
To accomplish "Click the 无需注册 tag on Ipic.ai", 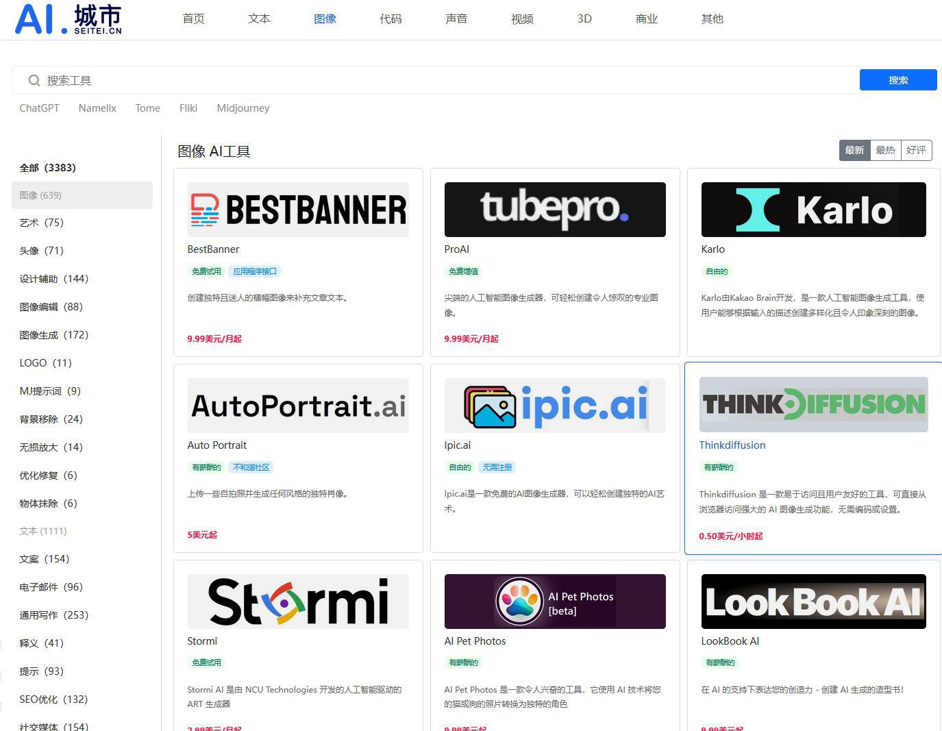I will [497, 467].
